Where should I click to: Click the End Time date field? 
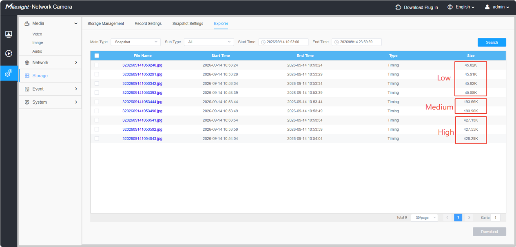pos(357,42)
